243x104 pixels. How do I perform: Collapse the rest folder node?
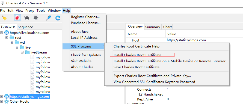7,38
